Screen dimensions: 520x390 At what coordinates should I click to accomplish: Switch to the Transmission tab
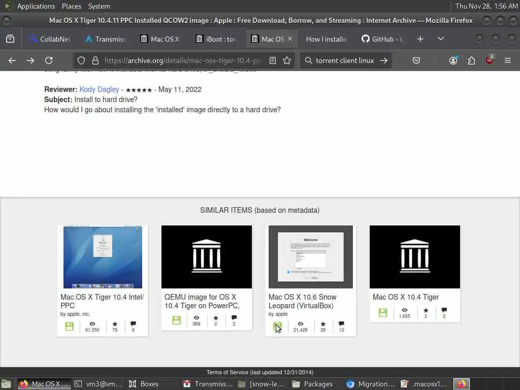[x=106, y=39]
